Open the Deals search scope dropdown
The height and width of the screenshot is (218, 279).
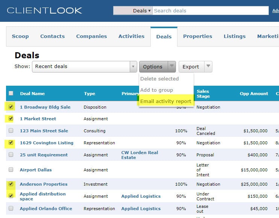133,11
